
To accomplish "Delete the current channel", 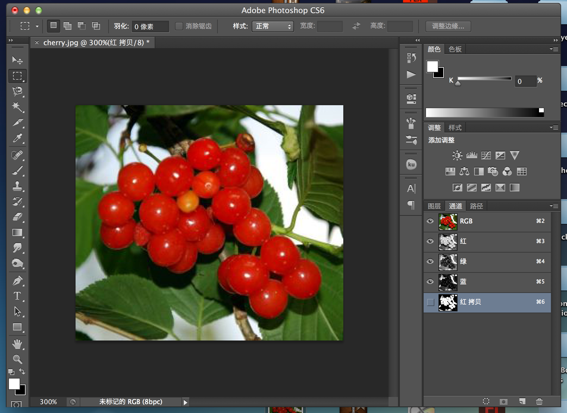I will coord(539,401).
